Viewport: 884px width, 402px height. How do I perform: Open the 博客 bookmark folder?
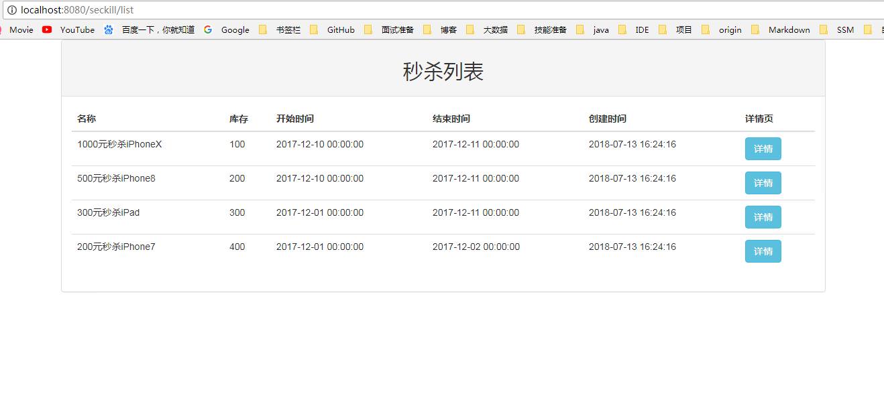[x=440, y=29]
